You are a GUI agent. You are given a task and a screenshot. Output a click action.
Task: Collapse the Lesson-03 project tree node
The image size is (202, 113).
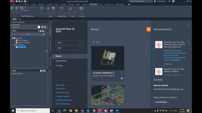pyautogui.click(x=12, y=38)
